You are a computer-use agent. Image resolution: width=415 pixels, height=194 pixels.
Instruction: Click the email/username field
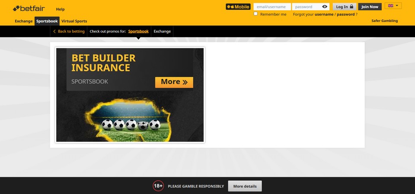point(272,7)
